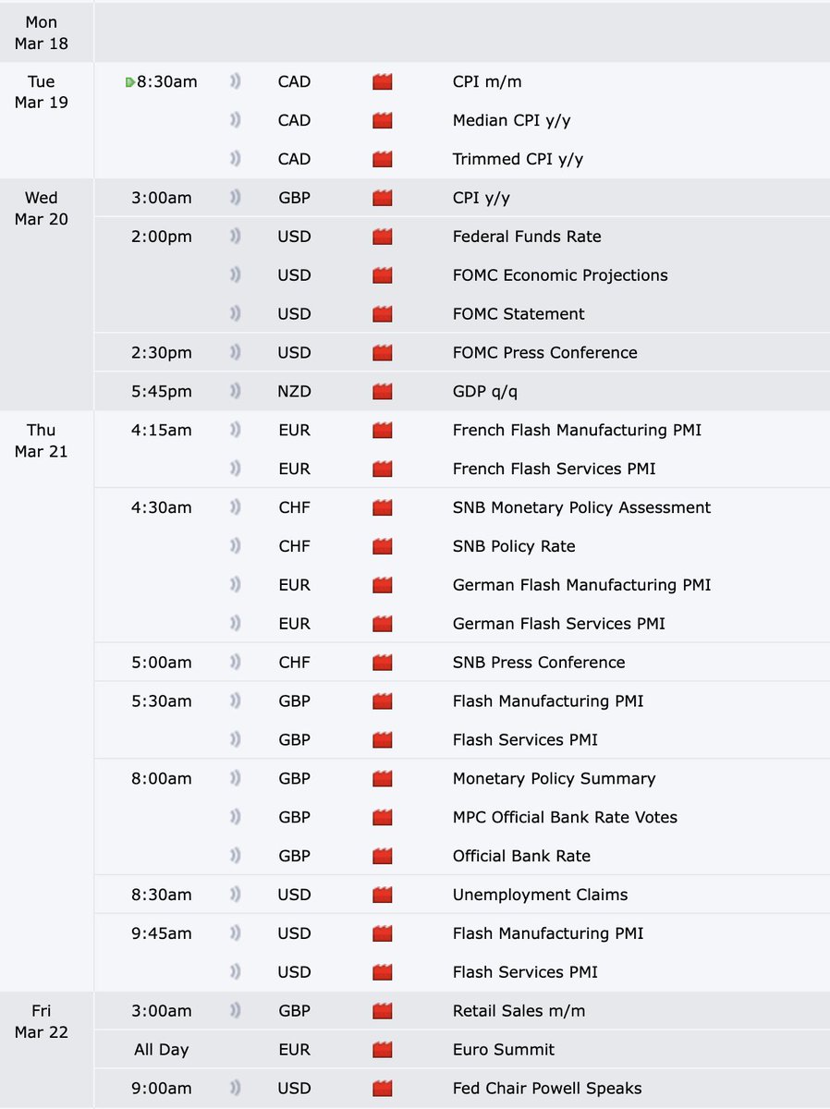830x1109 pixels.
Task: Click the red impact icon for GBP Flash Services PMI
Action: pyautogui.click(x=383, y=740)
